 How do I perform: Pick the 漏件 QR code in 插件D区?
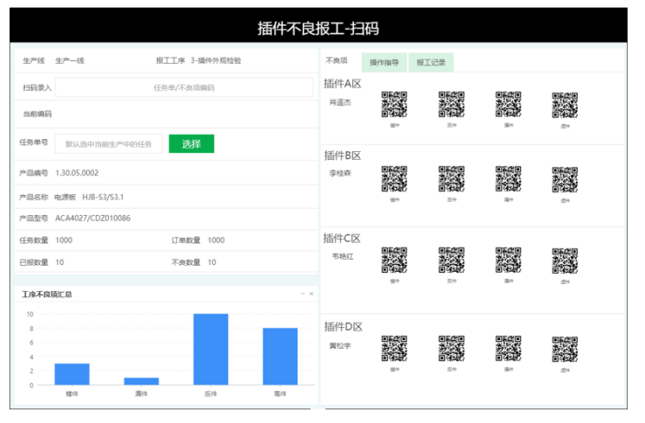(509, 348)
